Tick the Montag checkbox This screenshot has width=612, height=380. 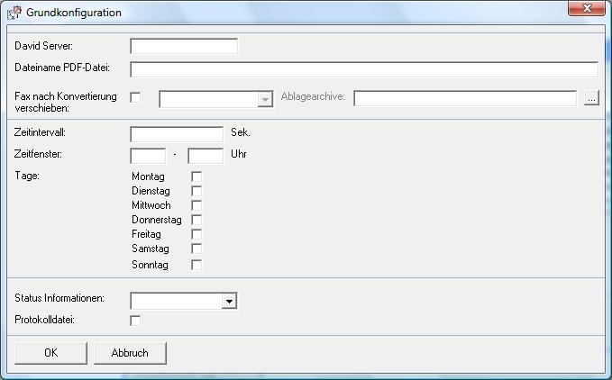pos(196,176)
